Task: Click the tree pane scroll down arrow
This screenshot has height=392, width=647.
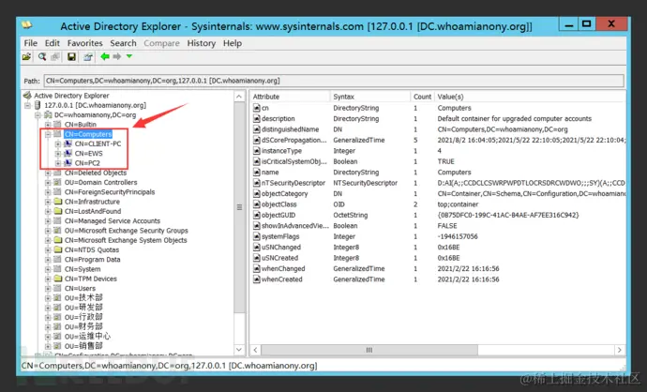Action: pyautogui.click(x=239, y=350)
